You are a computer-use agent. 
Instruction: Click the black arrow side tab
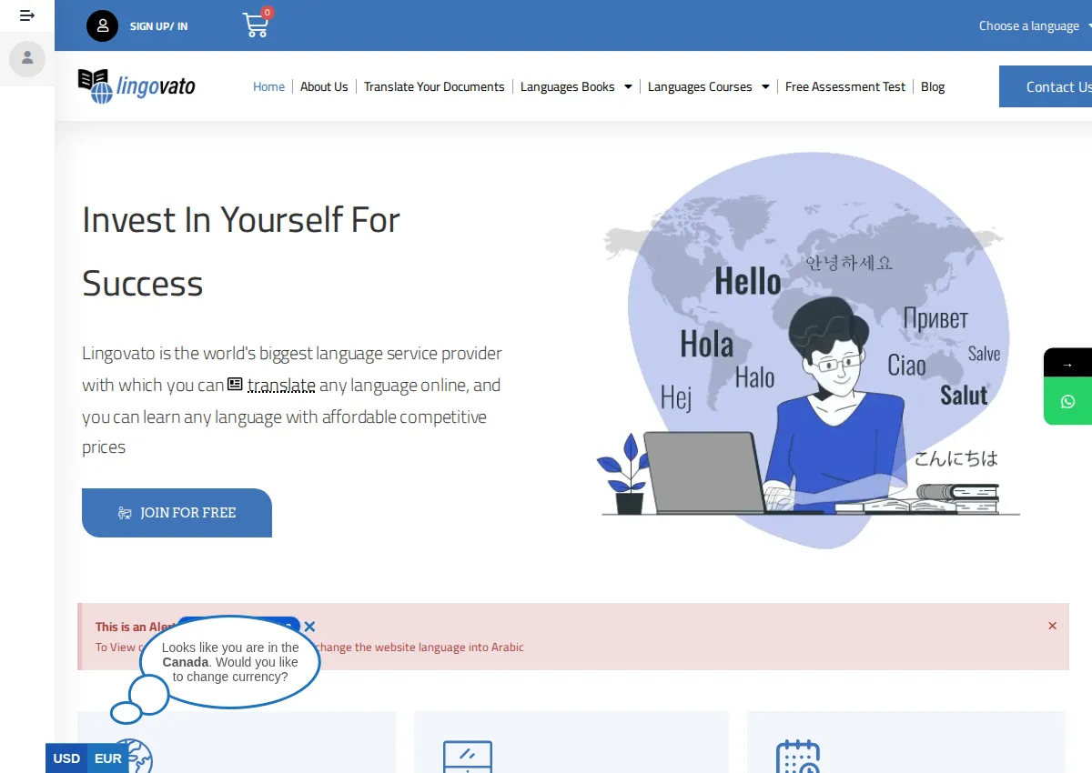coord(1068,364)
